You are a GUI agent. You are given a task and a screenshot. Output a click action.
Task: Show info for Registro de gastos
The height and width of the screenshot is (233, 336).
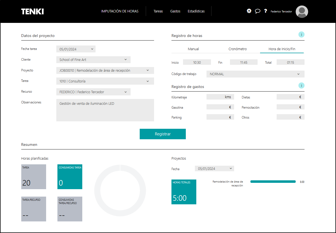(x=301, y=85)
